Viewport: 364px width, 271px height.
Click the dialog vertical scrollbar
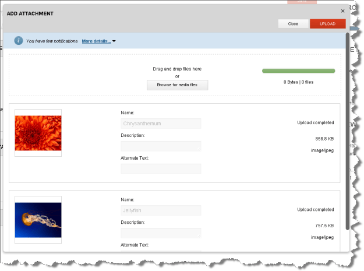348,131
